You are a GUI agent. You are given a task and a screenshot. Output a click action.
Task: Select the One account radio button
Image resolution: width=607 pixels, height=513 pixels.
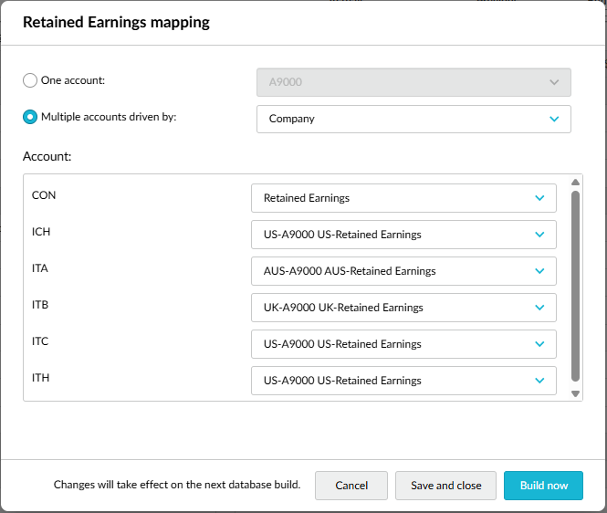pyautogui.click(x=30, y=80)
